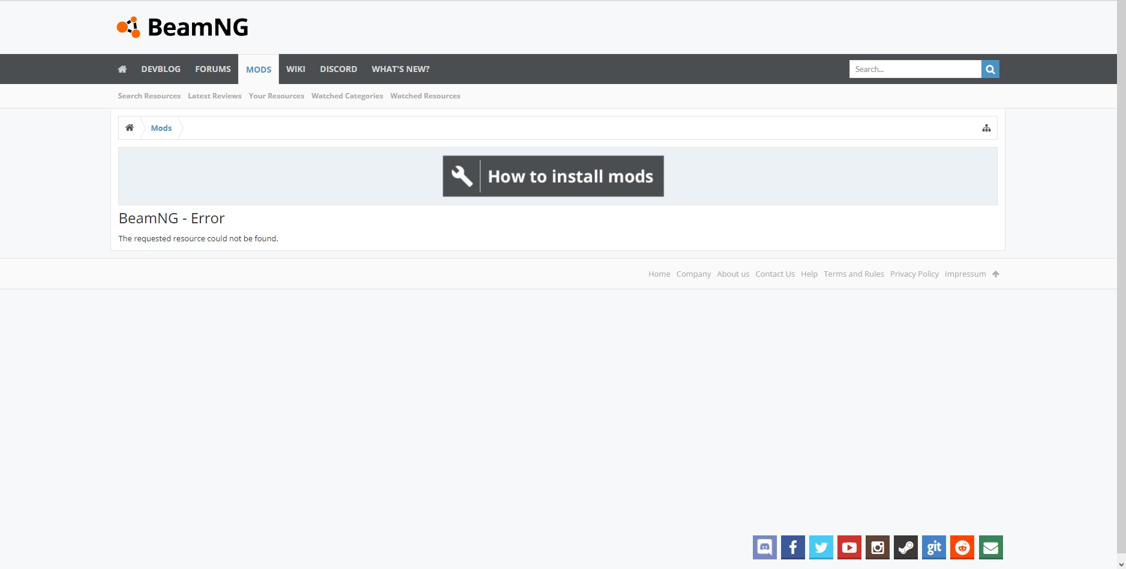Click the Search Resources link
Screen dimensions: 1126x569
[149, 96]
